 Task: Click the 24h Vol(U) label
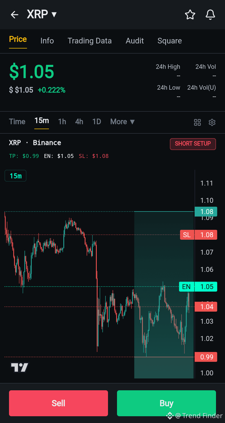tap(202, 88)
